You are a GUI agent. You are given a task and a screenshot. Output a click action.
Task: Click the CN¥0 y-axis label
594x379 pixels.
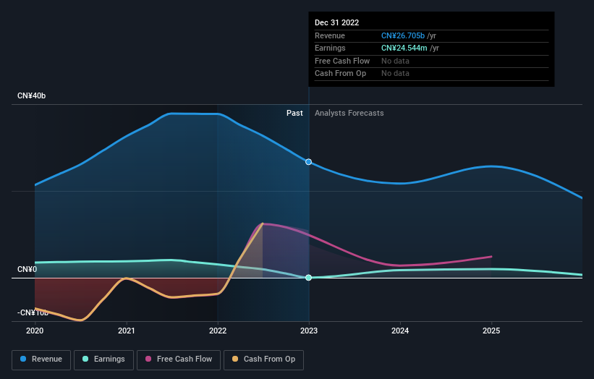click(x=27, y=269)
